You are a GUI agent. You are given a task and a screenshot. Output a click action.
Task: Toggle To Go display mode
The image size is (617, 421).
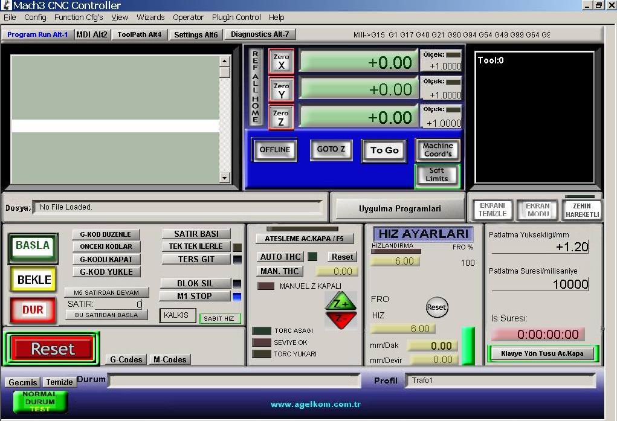384,150
